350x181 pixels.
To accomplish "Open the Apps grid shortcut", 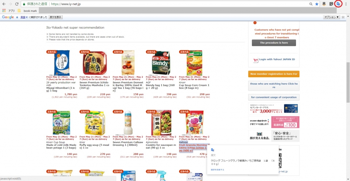I will (3, 11).
